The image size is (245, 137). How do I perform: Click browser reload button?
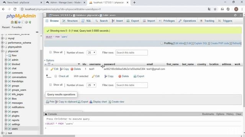coord(15,9)
